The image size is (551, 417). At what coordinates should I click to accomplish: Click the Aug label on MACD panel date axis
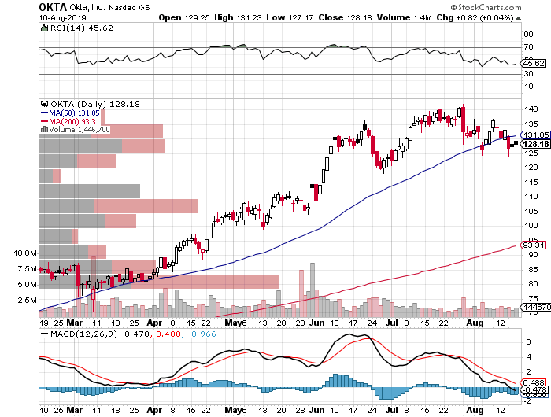[475, 411]
